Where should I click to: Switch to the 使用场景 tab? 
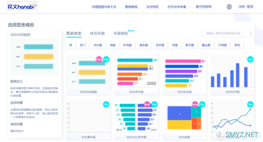pos(97,34)
